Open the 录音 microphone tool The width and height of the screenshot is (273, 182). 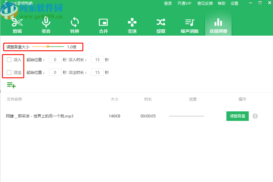46,25
